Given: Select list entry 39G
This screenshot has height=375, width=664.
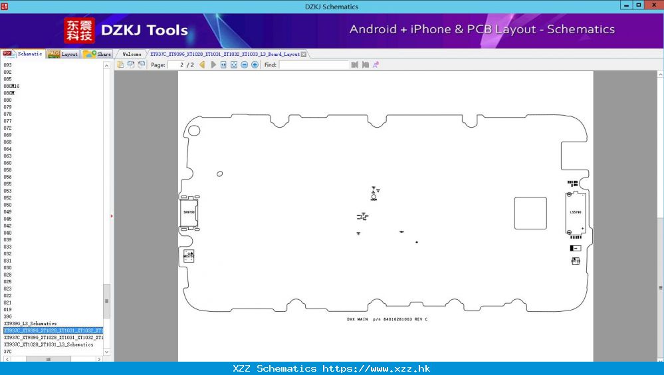Looking at the screenshot, I should (7, 317).
